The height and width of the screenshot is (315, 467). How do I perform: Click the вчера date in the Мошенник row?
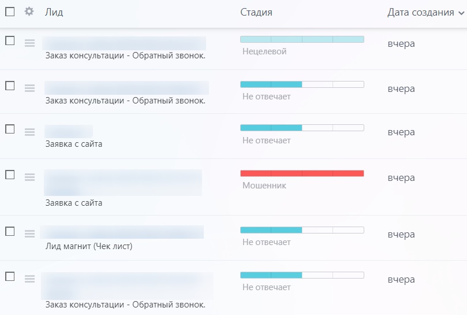pyautogui.click(x=401, y=178)
